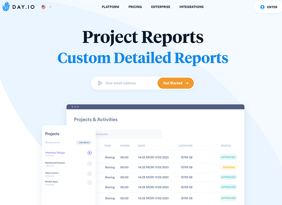Click the Project Reports headline
The image size is (282, 205).
[143, 37]
